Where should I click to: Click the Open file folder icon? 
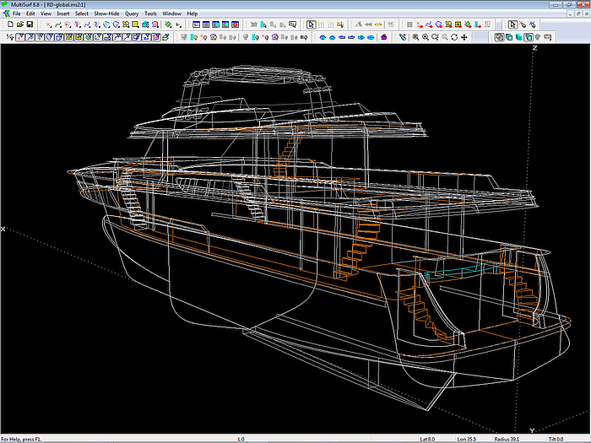point(19,24)
